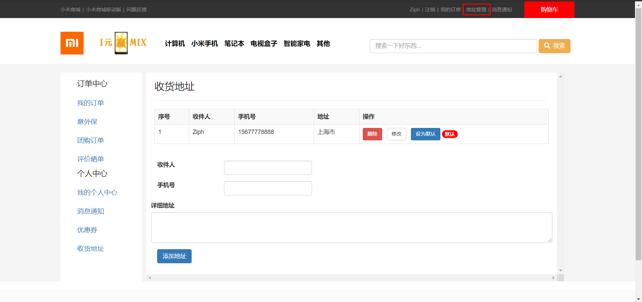Click 设为默认 for Ziph address
Image resolution: width=642 pixels, height=302 pixels.
click(426, 134)
